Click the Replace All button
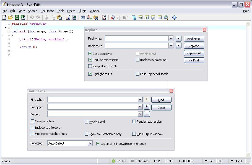The image size is (252, 165). (194, 53)
